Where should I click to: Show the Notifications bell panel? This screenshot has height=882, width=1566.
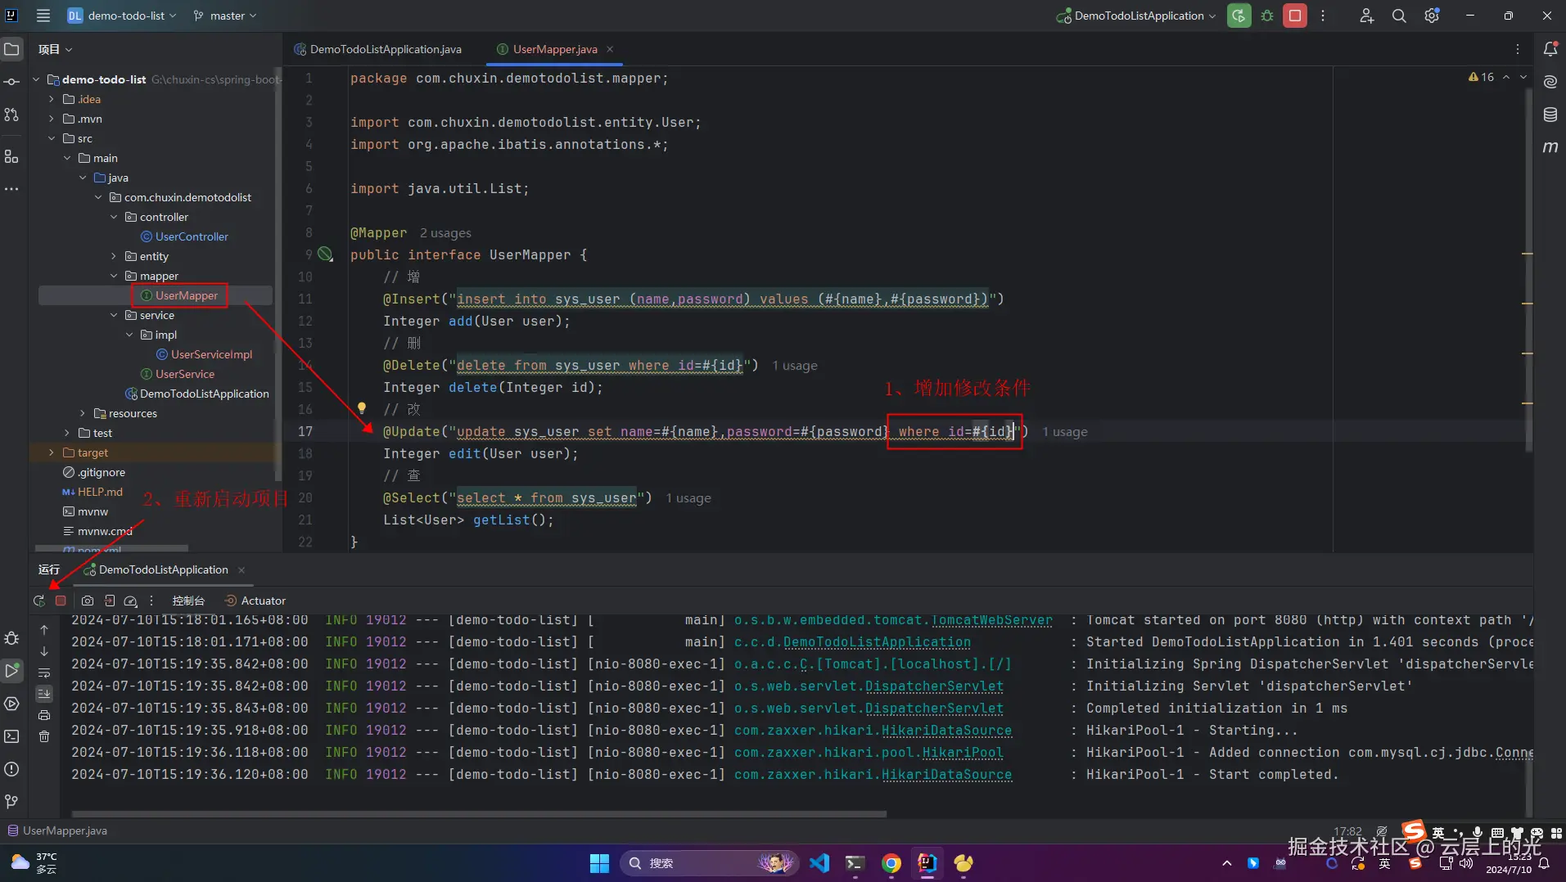click(1550, 49)
